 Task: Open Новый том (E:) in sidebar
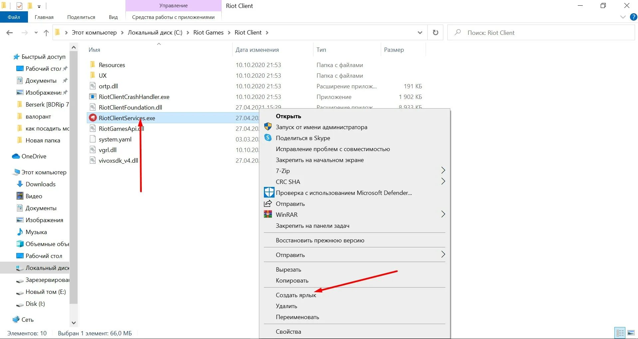[46, 292]
